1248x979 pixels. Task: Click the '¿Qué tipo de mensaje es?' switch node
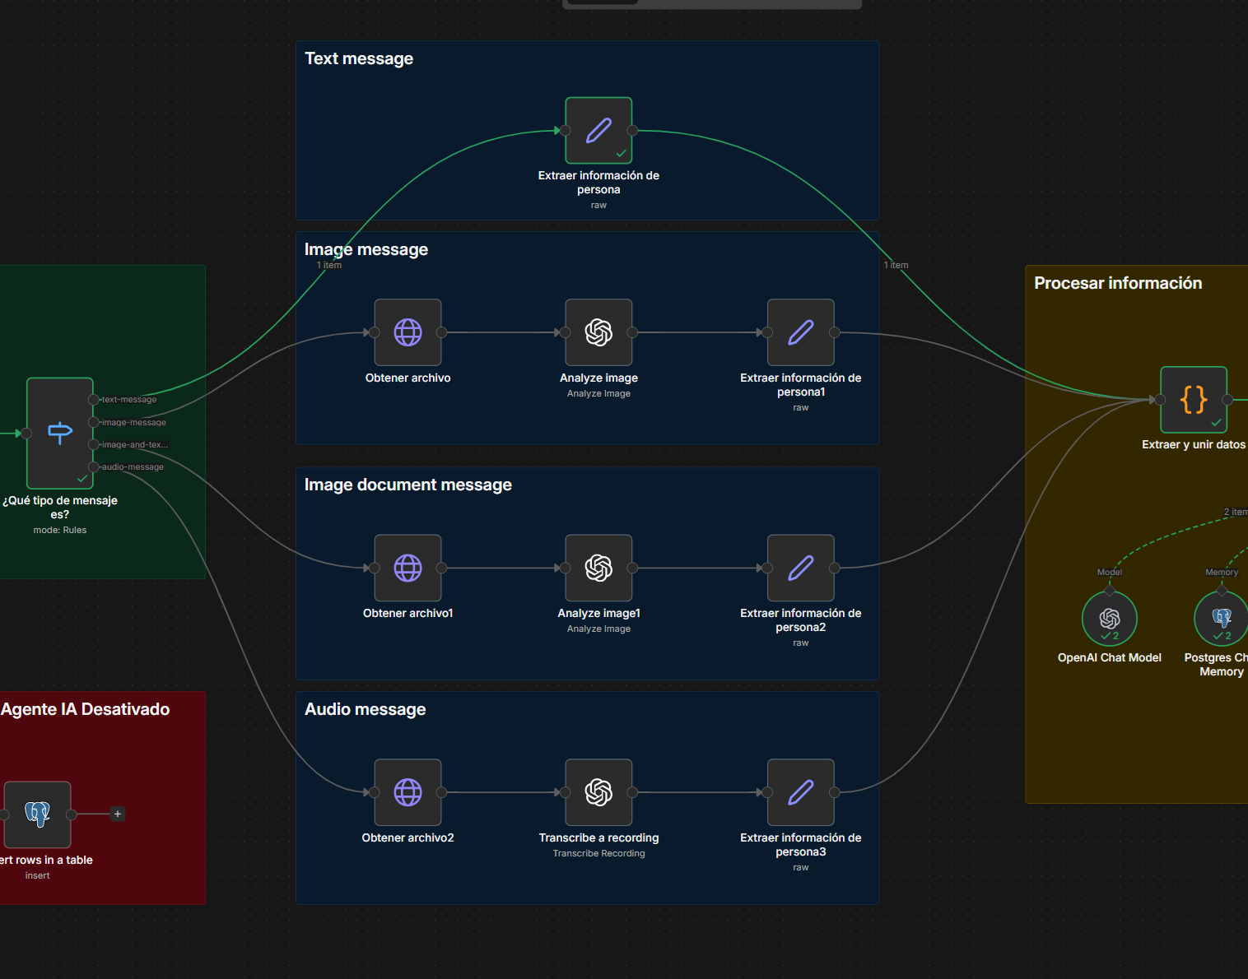pyautogui.click(x=60, y=433)
